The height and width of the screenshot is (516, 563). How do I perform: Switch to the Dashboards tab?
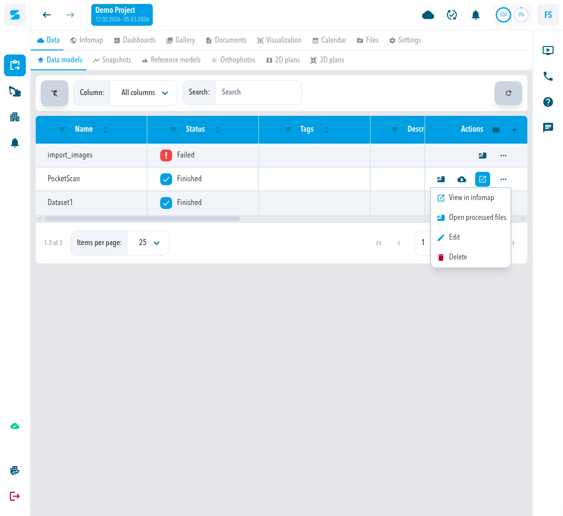[x=135, y=40]
